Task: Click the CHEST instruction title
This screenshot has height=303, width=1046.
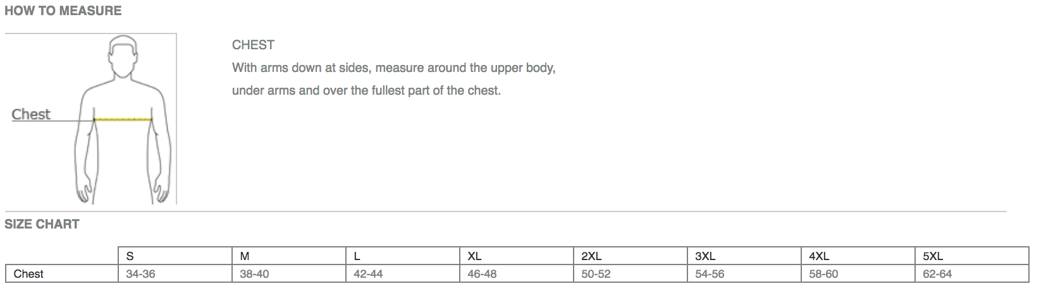Action: pos(253,45)
